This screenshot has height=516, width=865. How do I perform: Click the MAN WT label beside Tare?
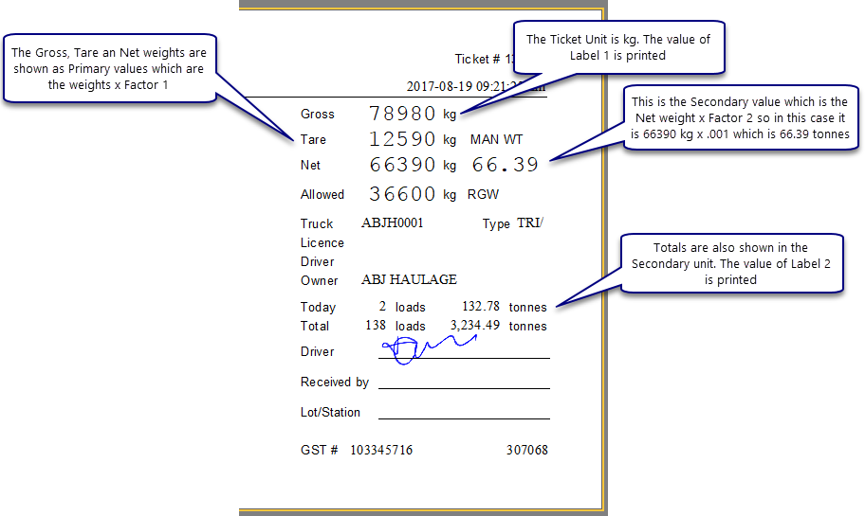[x=496, y=140]
